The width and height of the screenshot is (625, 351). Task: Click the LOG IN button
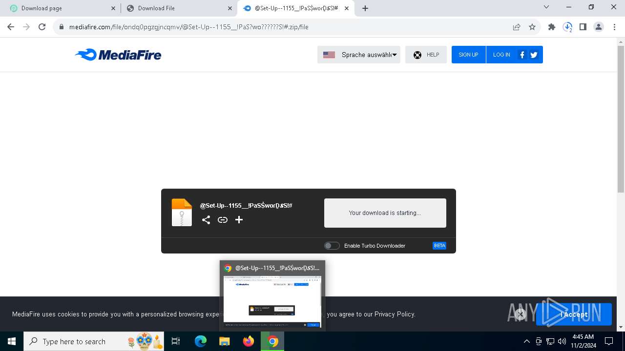pyautogui.click(x=501, y=55)
